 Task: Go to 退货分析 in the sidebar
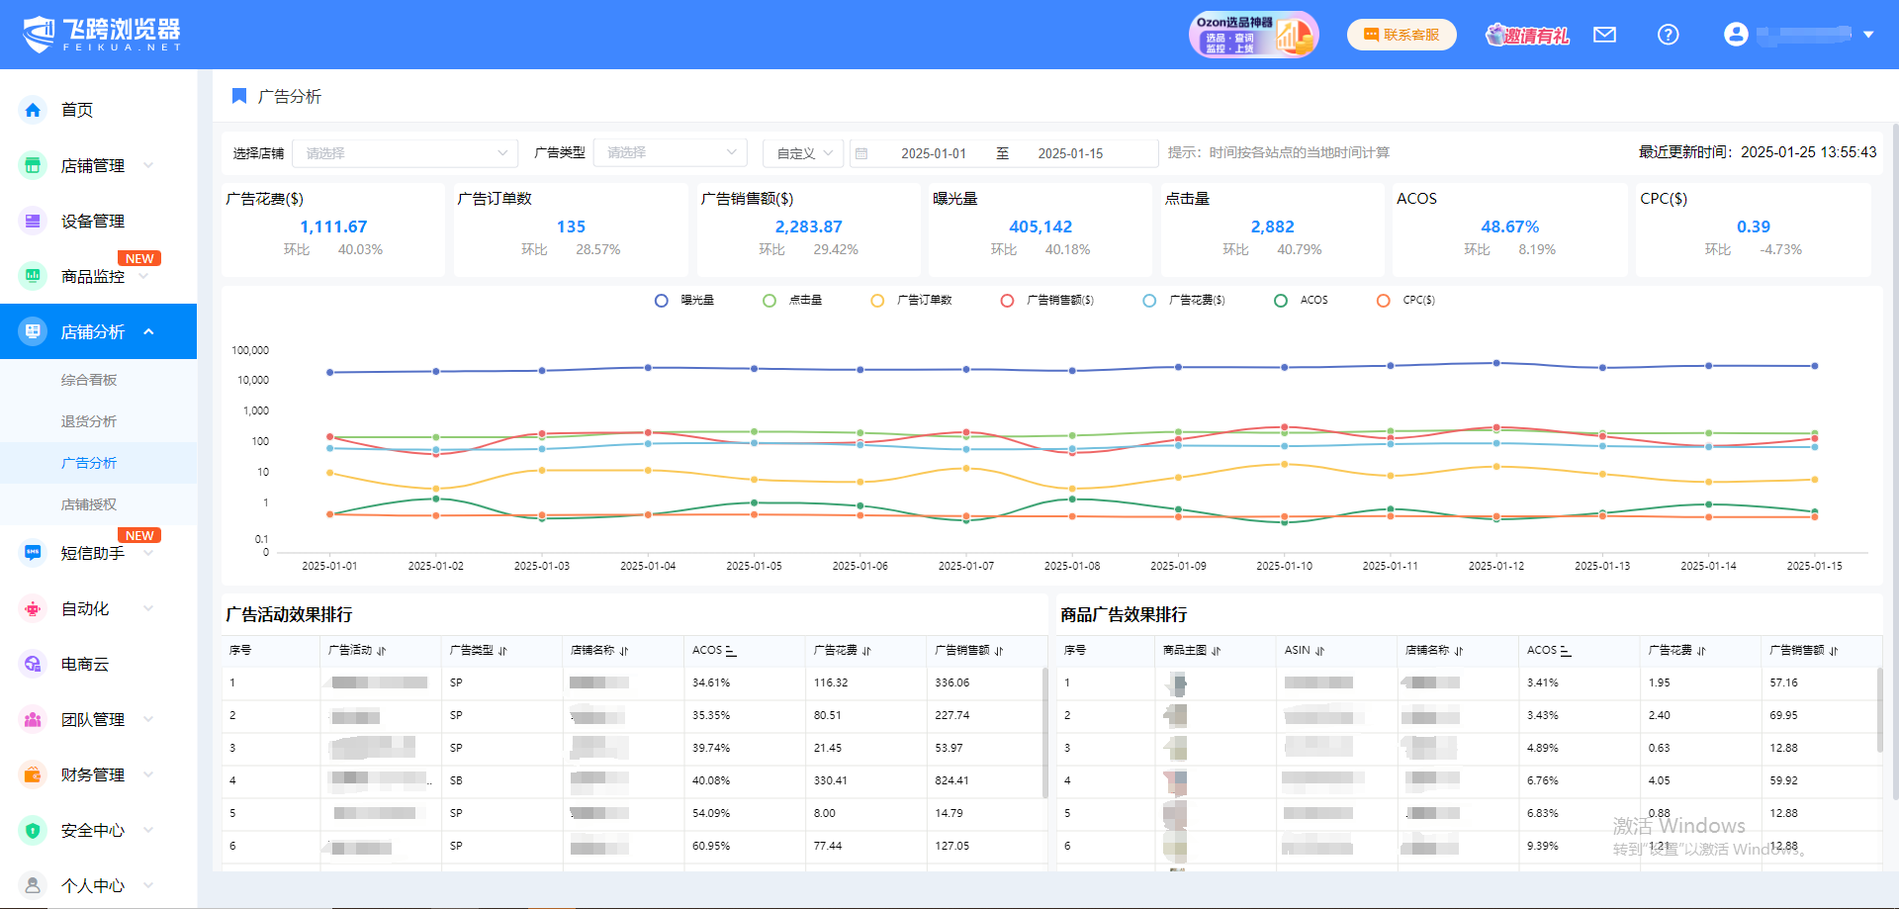(x=89, y=421)
